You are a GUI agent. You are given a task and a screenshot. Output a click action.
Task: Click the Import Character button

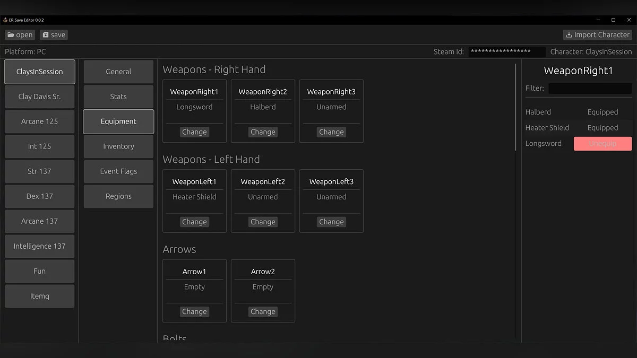[x=597, y=34]
